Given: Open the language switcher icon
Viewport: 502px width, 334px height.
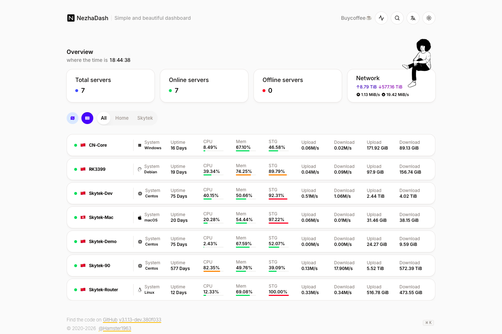Looking at the screenshot, I should (413, 18).
